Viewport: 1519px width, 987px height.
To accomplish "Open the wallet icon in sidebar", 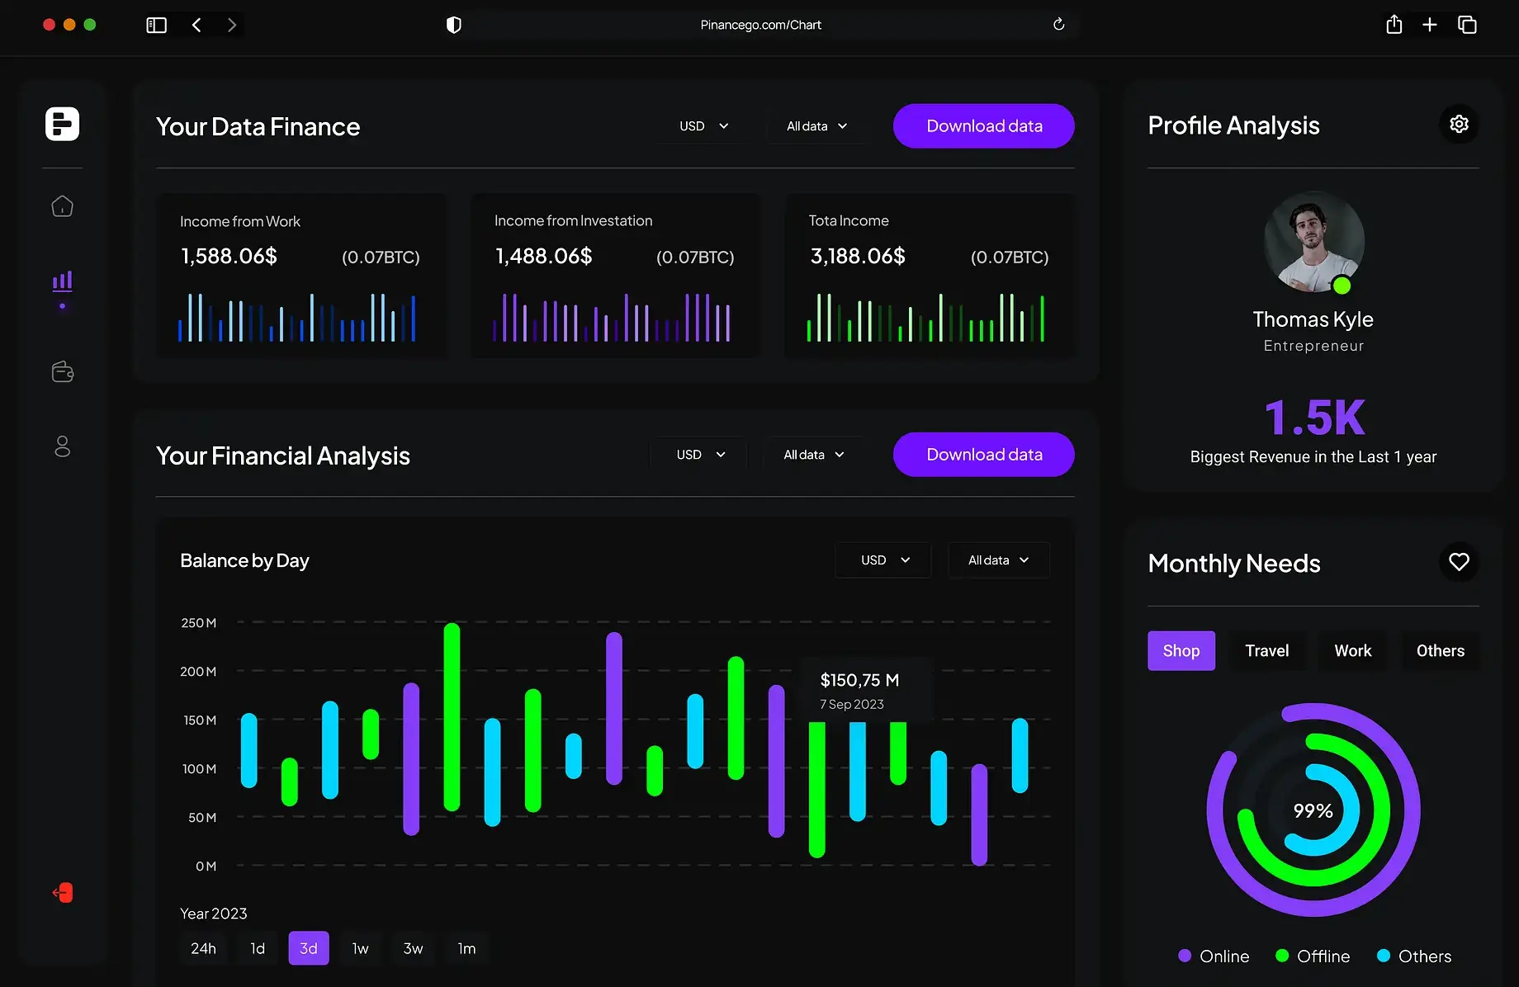I will pos(63,372).
